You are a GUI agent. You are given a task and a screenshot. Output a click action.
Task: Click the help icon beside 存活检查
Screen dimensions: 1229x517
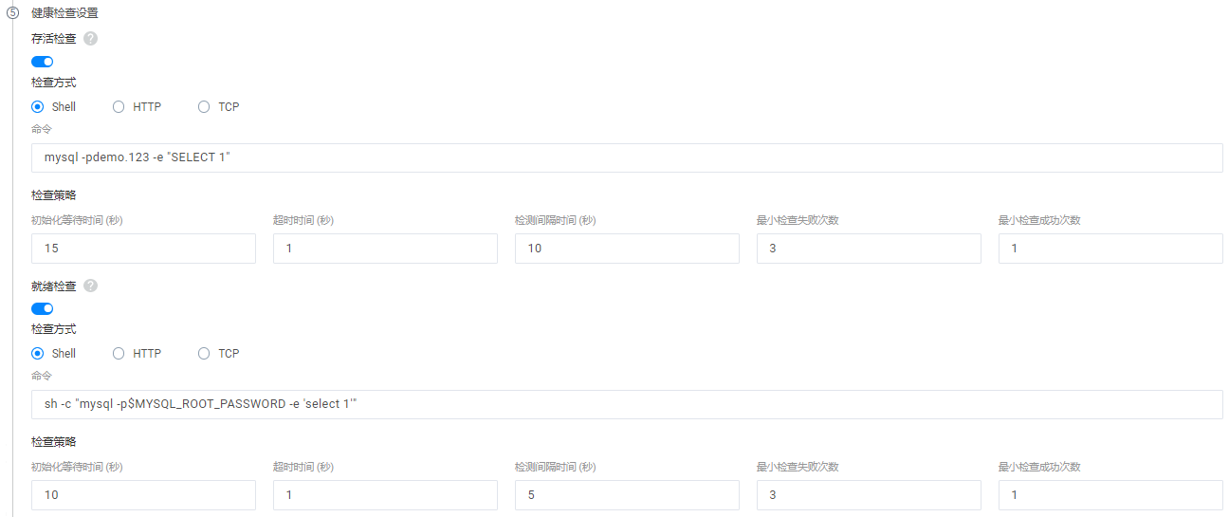tap(90, 39)
